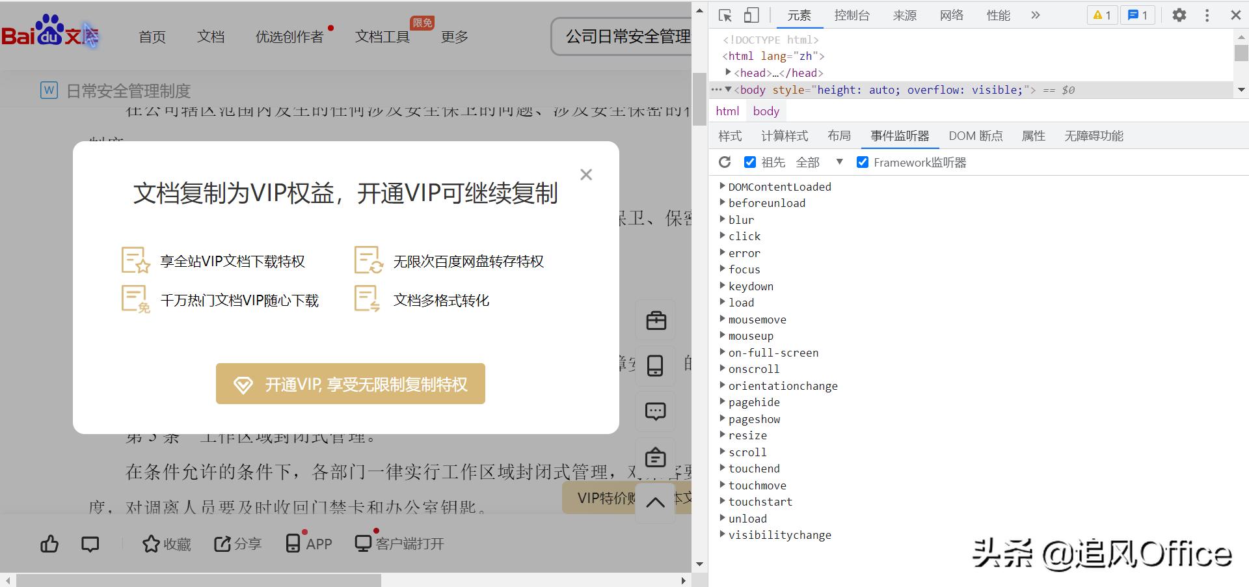Click the warnings badge in DevTools
Screen dimensions: 1249x587
click(1101, 14)
